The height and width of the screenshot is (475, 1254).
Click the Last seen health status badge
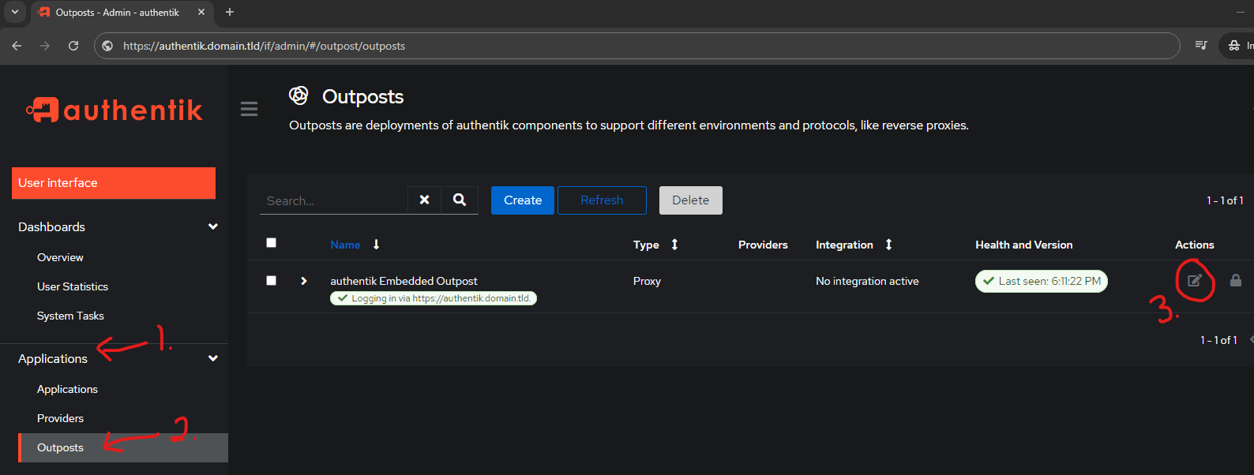(1042, 281)
